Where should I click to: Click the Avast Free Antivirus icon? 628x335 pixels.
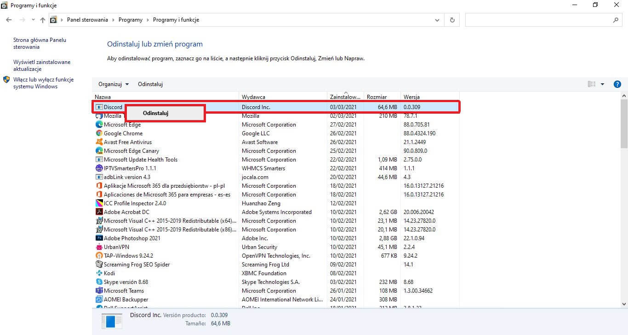click(x=99, y=142)
